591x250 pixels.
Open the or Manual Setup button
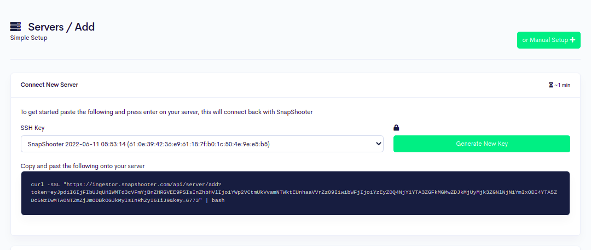pyautogui.click(x=548, y=40)
